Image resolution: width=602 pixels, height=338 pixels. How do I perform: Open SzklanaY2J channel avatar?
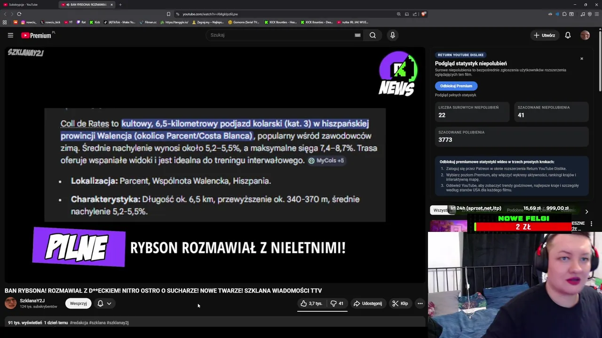[x=10, y=303]
